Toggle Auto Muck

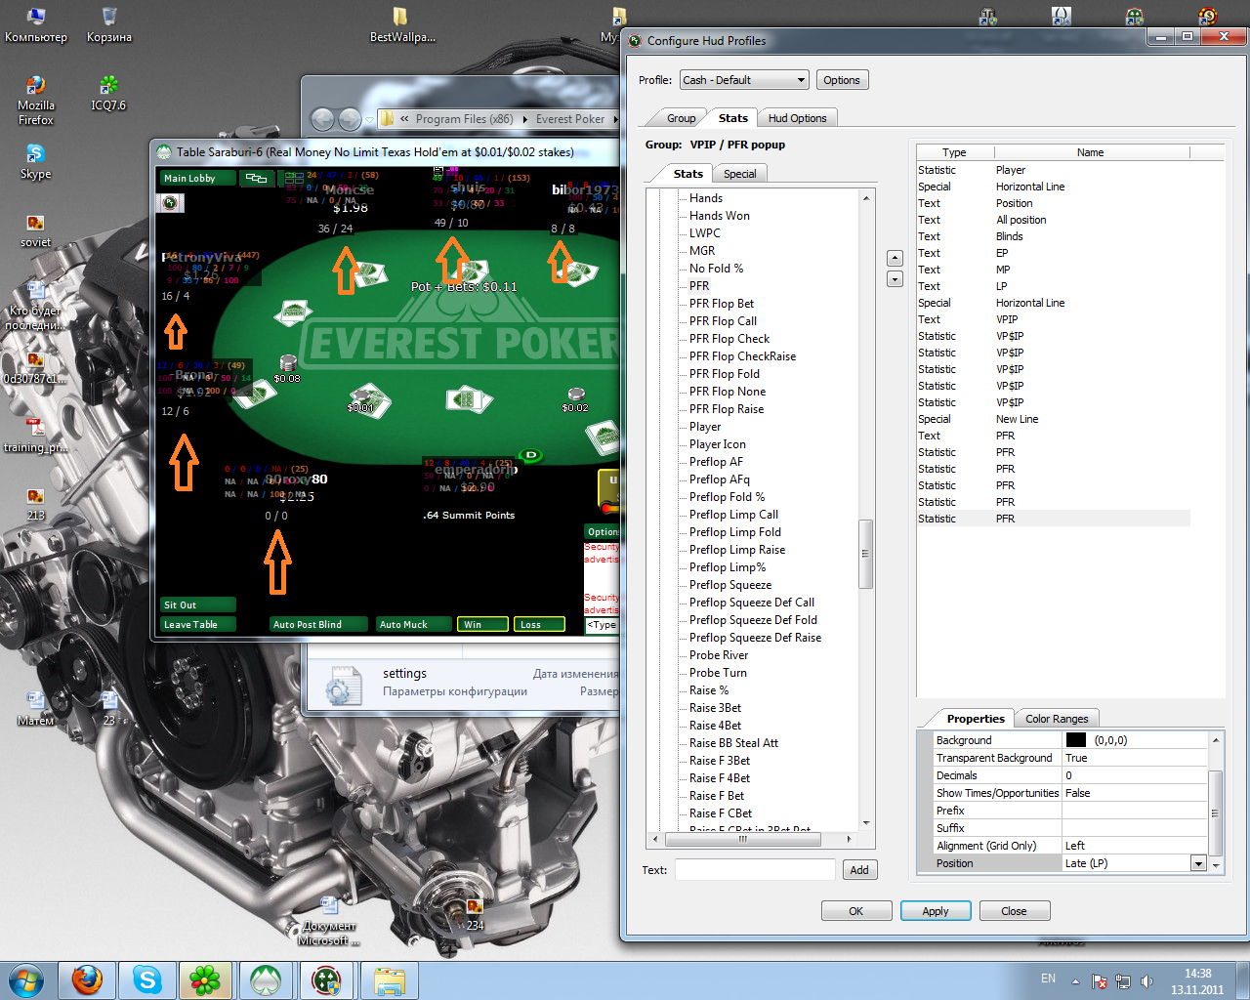pos(413,625)
